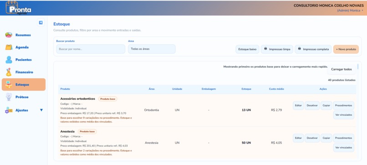
Task: Click the Pacientes person icon
Action: pyautogui.click(x=9, y=60)
